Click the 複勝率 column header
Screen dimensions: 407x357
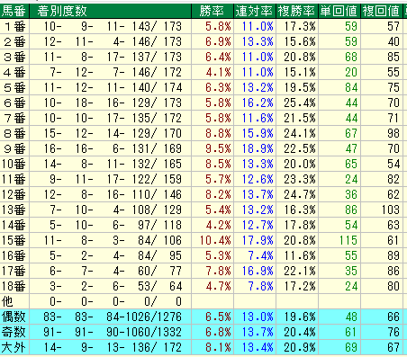click(296, 11)
